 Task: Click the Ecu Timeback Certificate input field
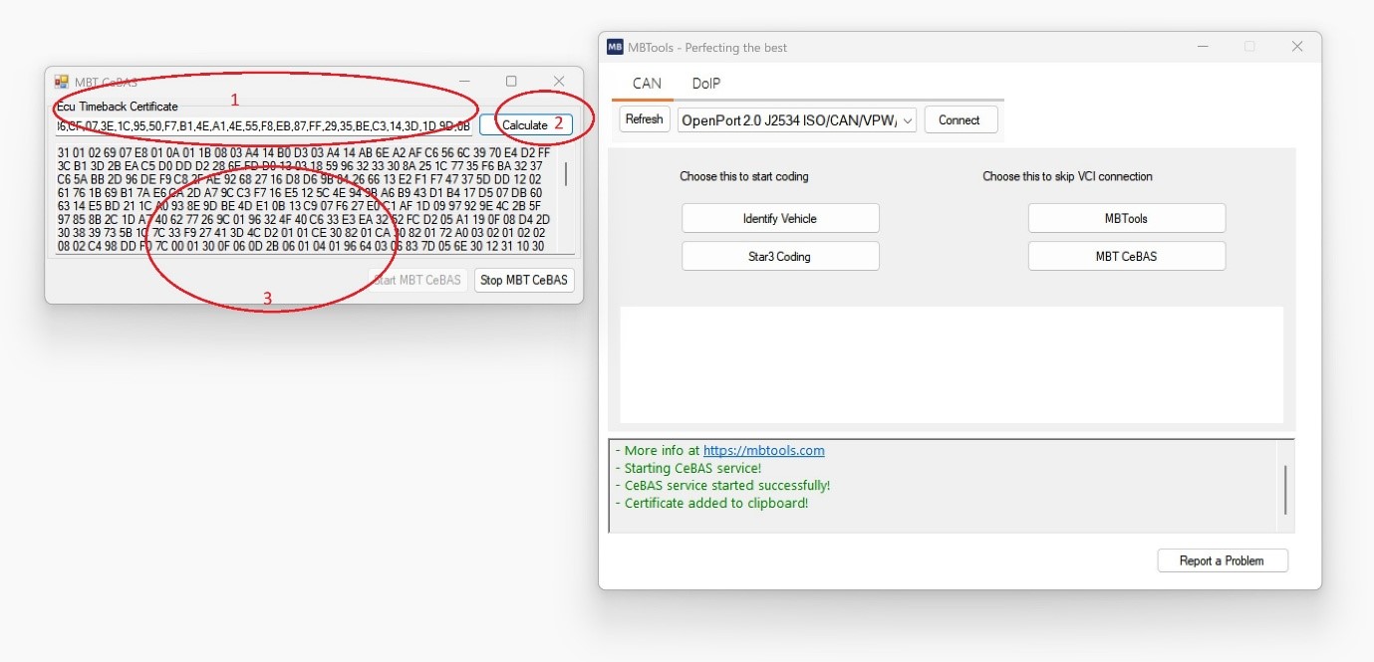[x=263, y=126]
